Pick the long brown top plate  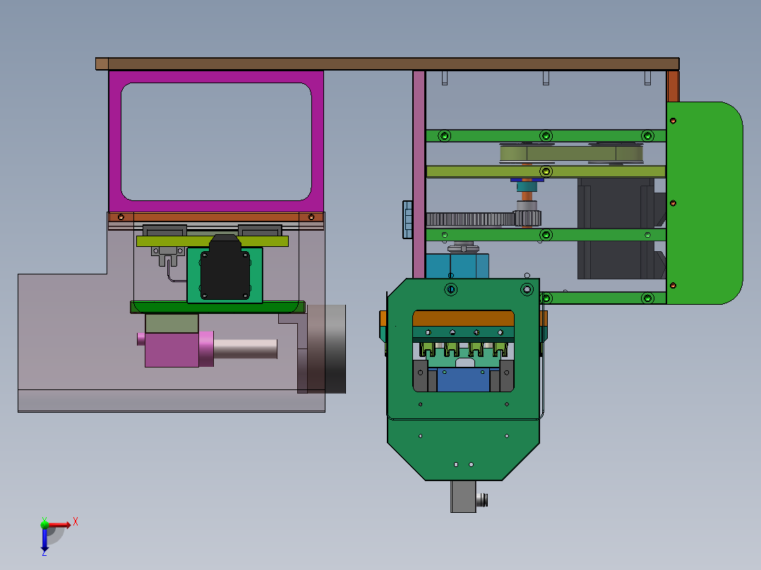[388, 64]
